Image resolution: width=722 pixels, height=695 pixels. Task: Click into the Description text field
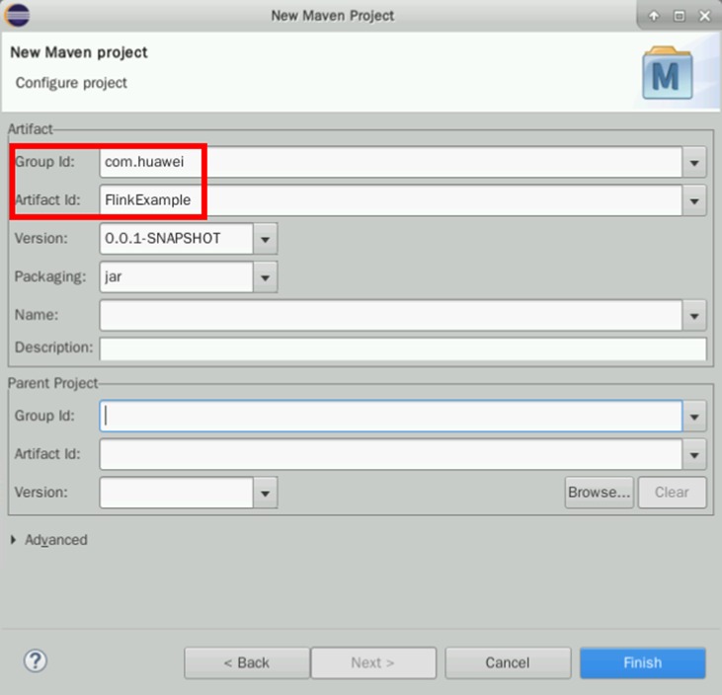(x=403, y=348)
